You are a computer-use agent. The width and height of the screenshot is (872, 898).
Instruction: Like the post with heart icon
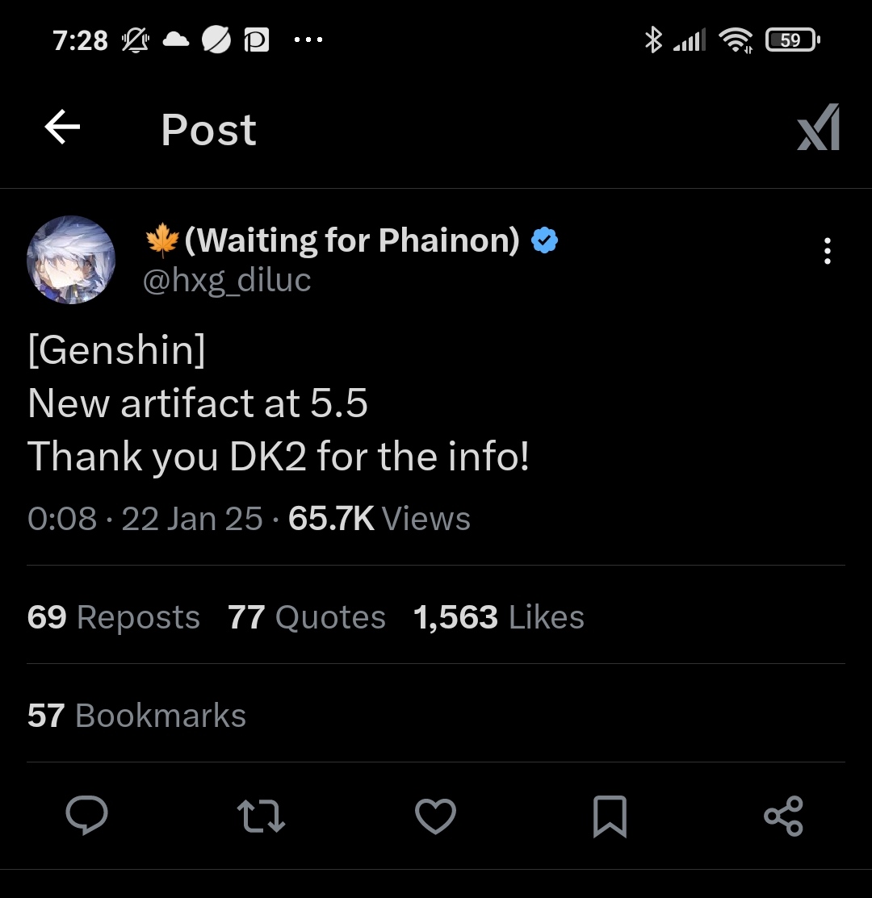435,816
